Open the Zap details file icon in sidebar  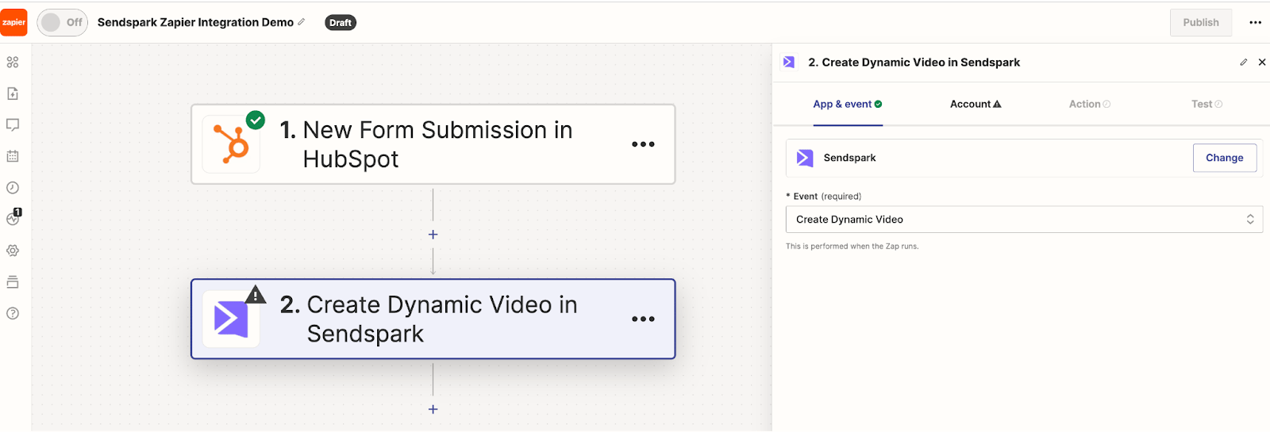point(13,94)
